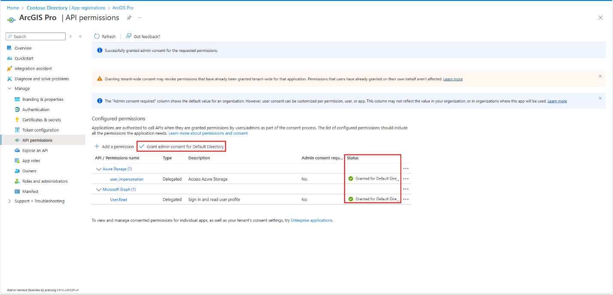Click into the sidebar Search field

36,36
